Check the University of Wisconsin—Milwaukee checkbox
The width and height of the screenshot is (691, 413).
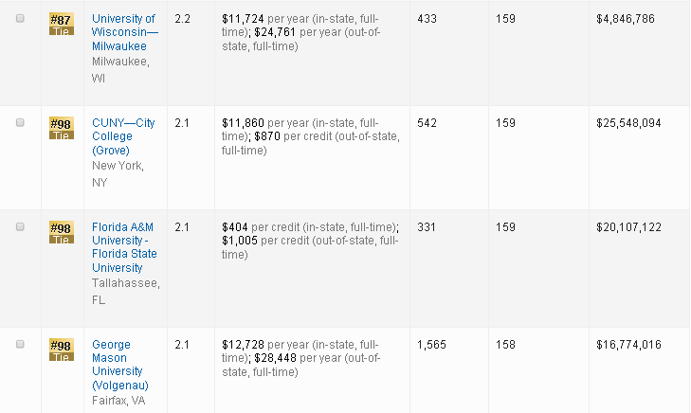(x=21, y=18)
